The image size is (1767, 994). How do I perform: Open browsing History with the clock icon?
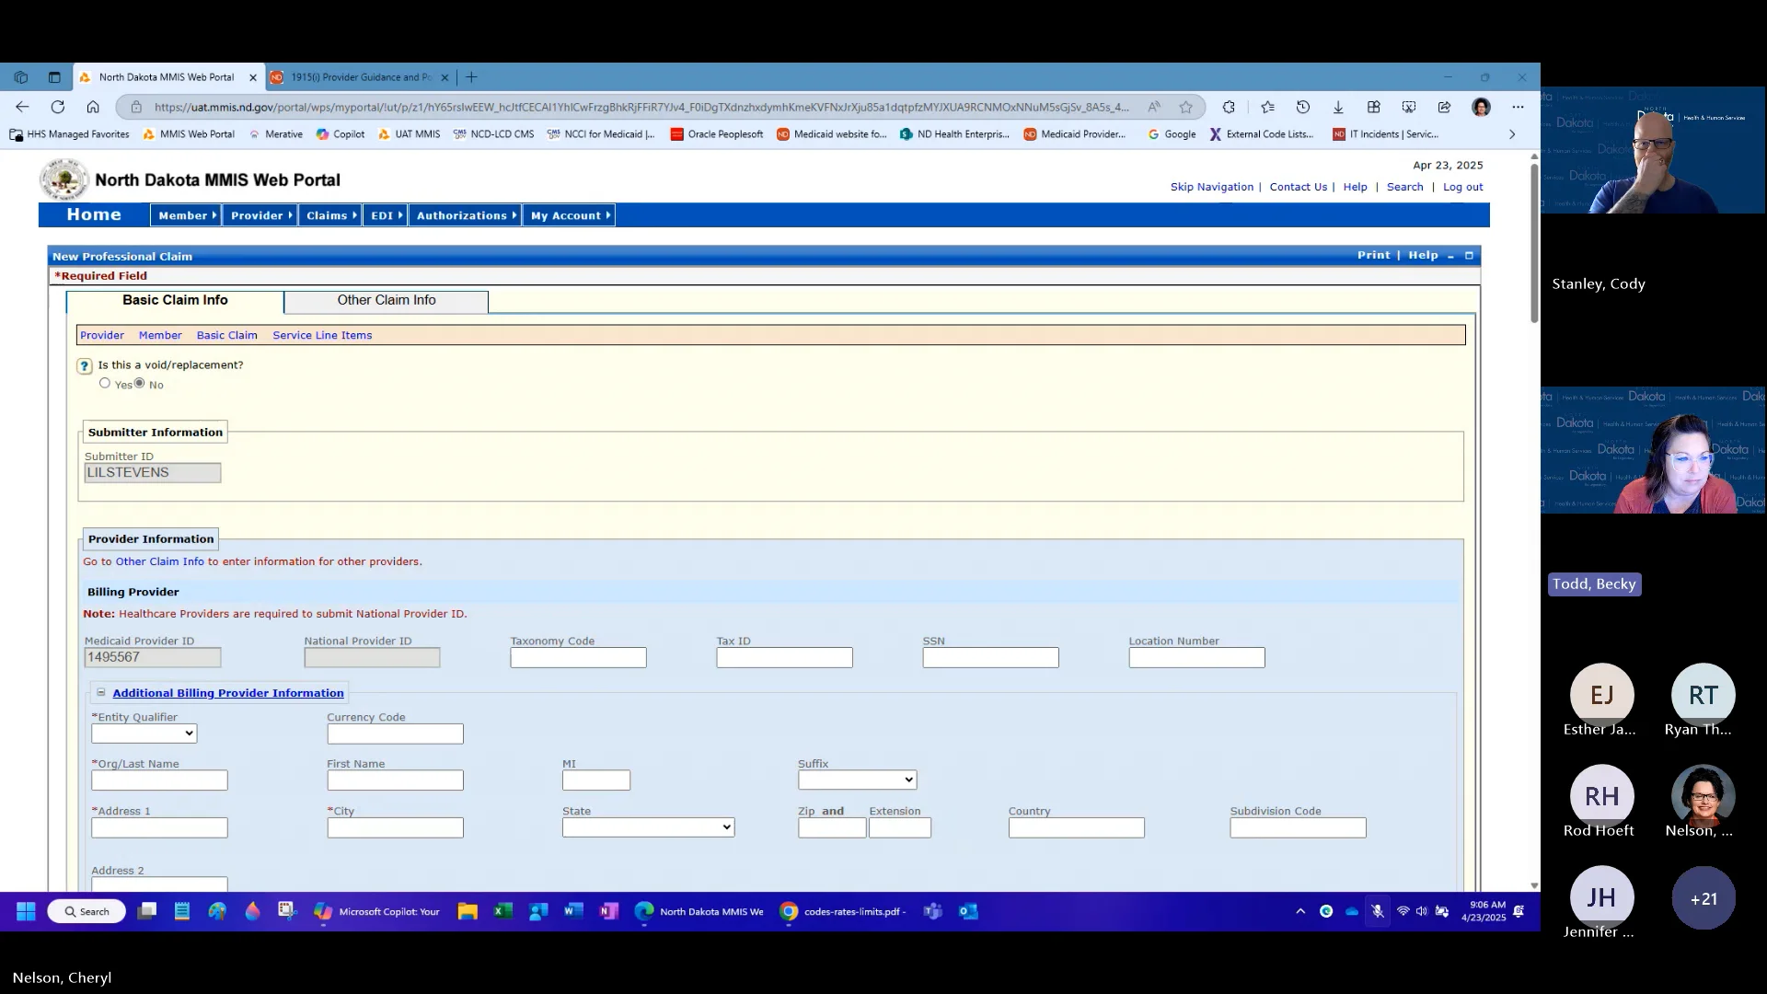click(x=1303, y=107)
